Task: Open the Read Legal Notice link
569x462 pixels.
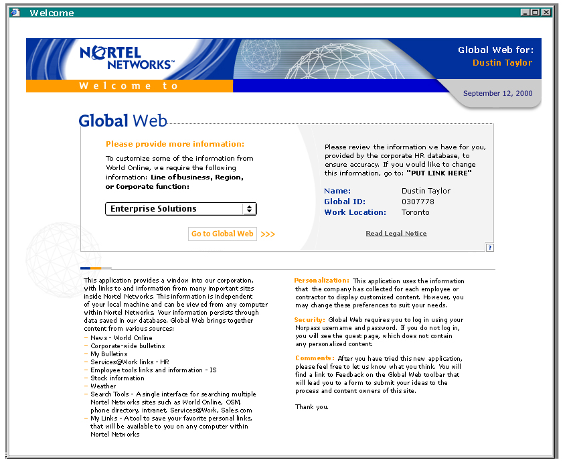Action: [x=396, y=234]
